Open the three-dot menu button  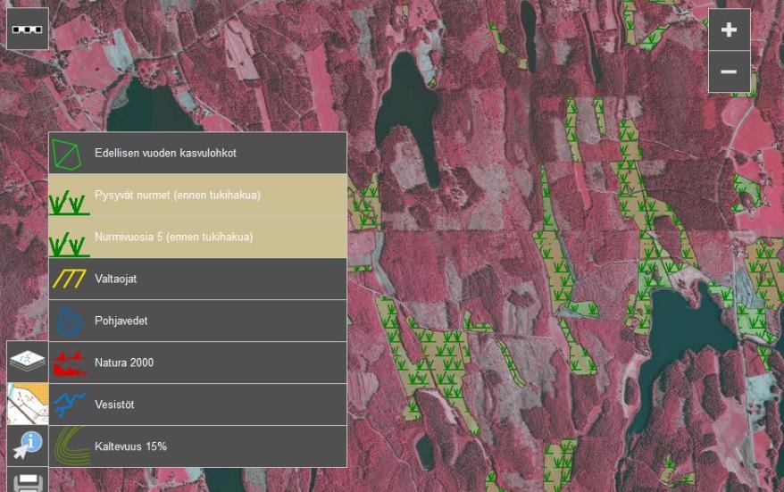tap(28, 29)
